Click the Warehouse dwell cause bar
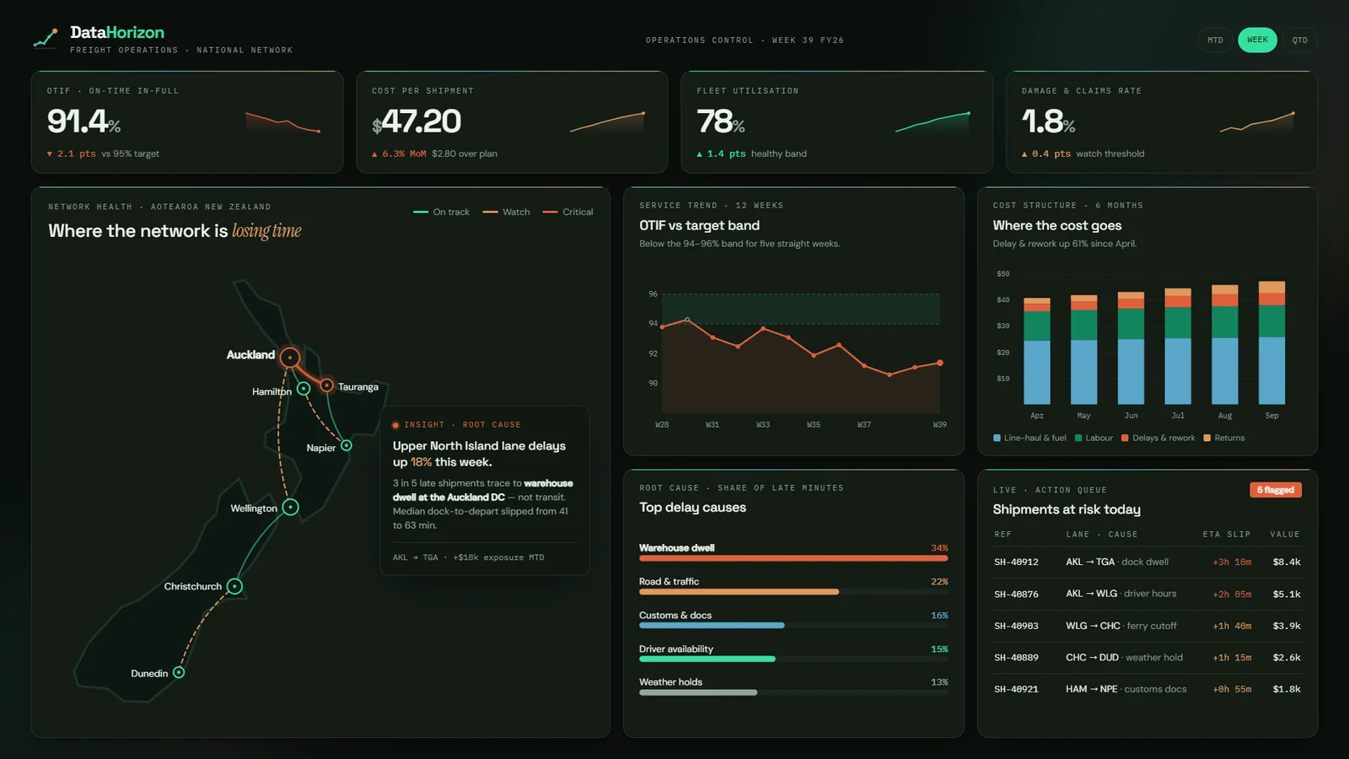Screen dimensions: 1349x759 (x=793, y=558)
